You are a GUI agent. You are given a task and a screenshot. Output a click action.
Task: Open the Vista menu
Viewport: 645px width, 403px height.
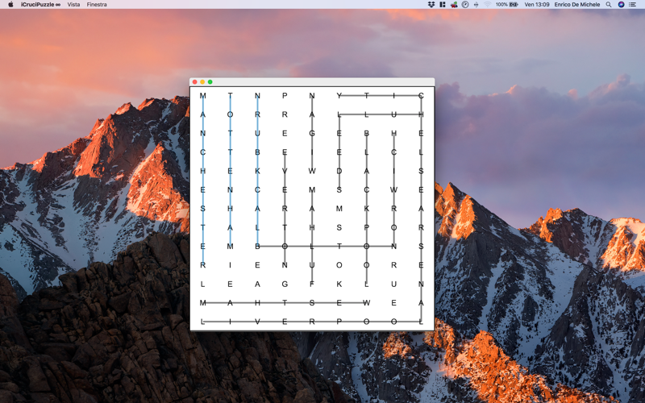point(73,5)
